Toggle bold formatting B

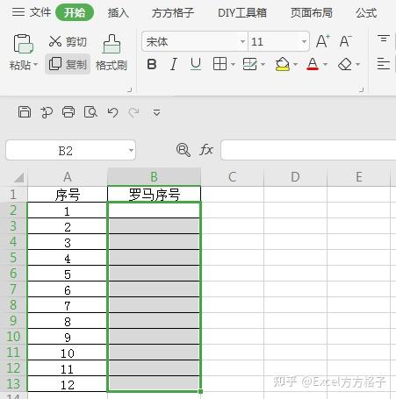[x=152, y=64]
